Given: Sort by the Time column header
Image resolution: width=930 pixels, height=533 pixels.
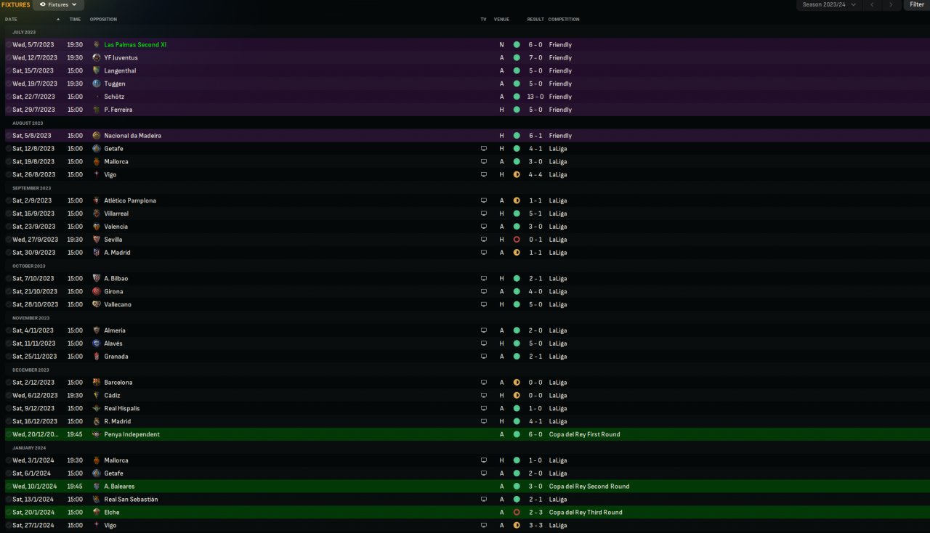Looking at the screenshot, I should (x=75, y=19).
